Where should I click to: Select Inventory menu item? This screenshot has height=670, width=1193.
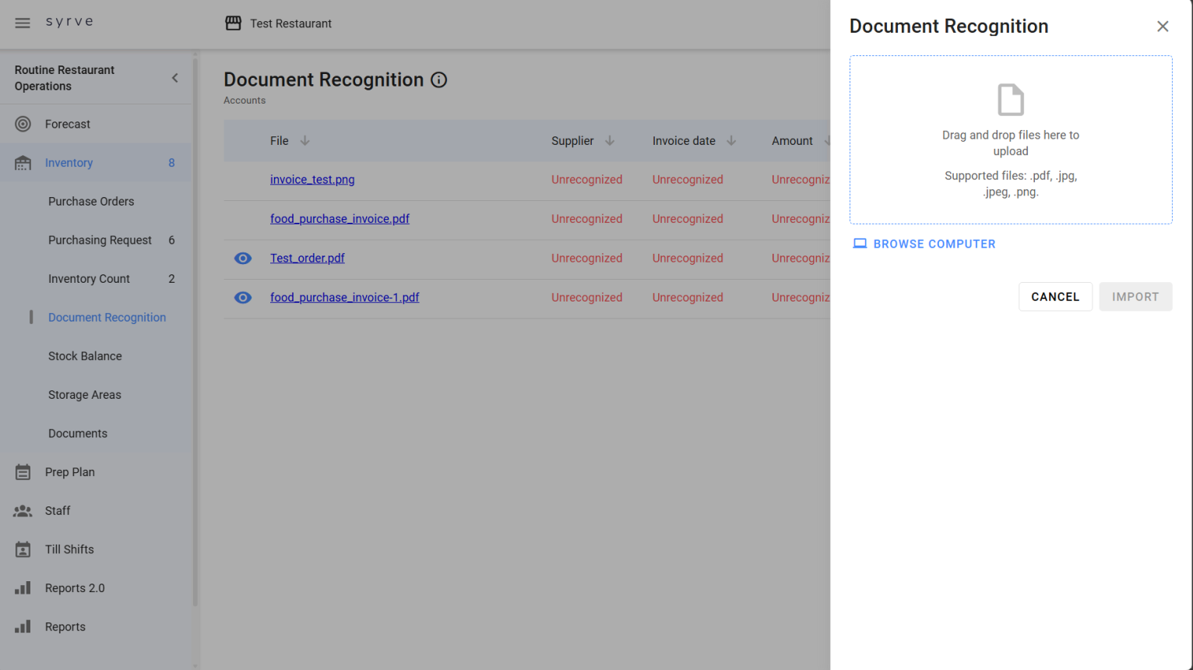point(69,163)
